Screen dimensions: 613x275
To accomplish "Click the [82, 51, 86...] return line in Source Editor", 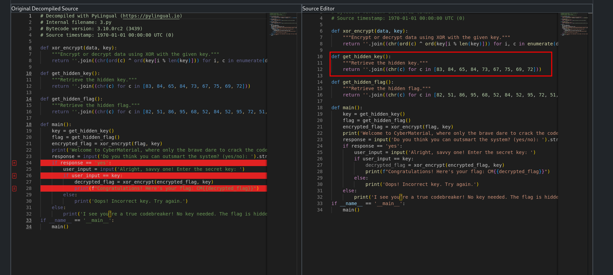I will [x=450, y=95].
